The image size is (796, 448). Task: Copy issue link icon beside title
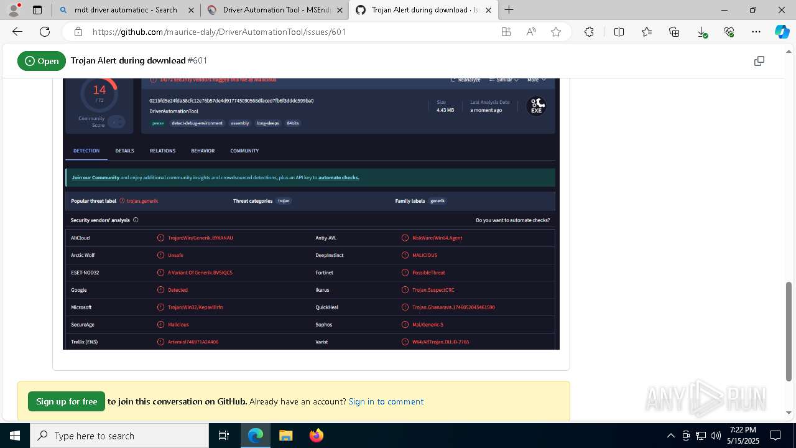click(x=759, y=60)
